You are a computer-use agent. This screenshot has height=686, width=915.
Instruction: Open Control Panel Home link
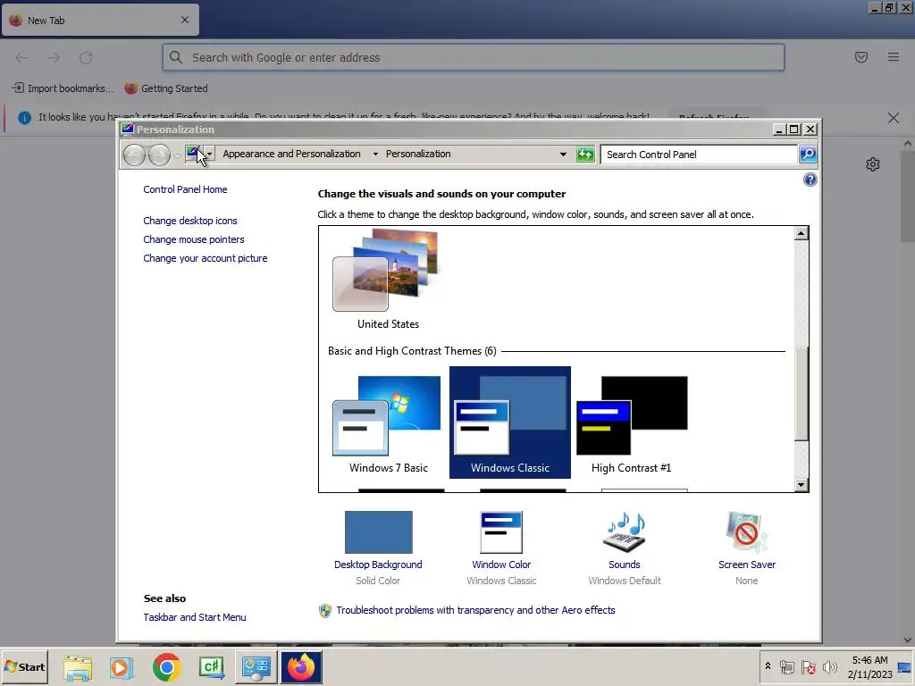185,189
